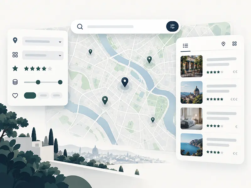The height and width of the screenshot is (188, 251).
Task: Toggle the dark green selected filter pill
Action: [30, 96]
